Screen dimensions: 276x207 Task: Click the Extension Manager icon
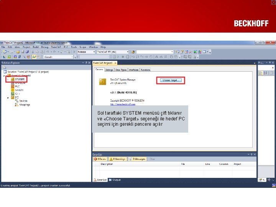coord(200,52)
